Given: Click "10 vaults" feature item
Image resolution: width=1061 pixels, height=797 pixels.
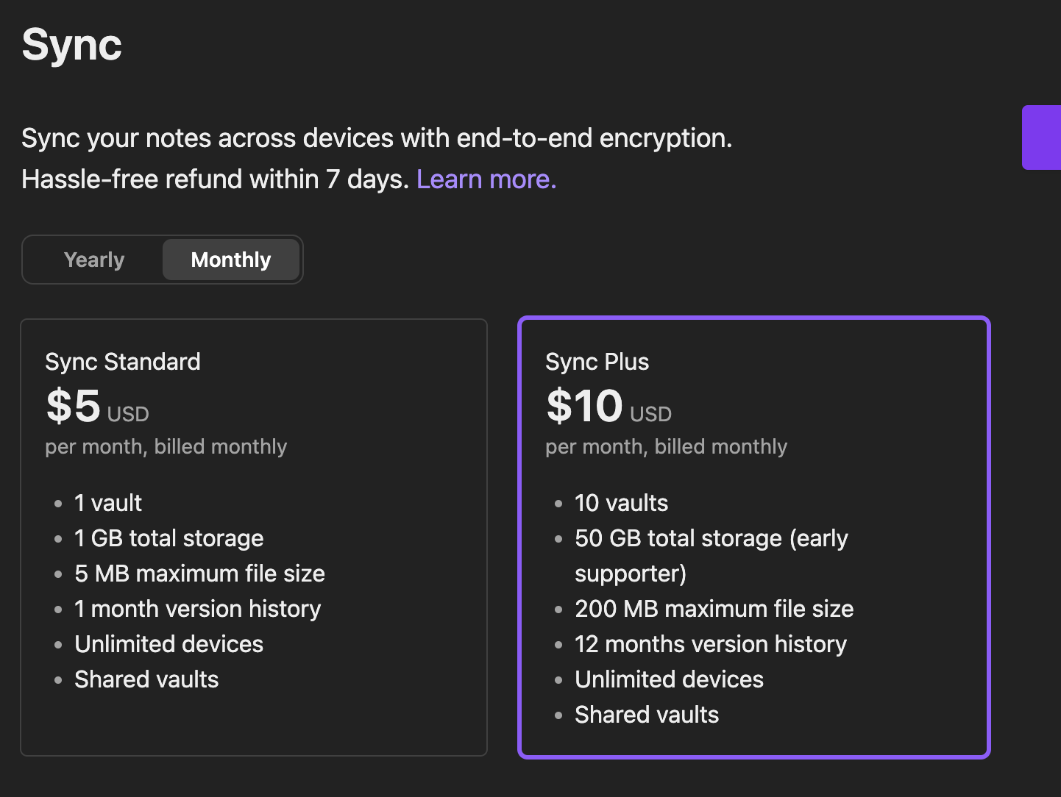Looking at the screenshot, I should coord(621,503).
